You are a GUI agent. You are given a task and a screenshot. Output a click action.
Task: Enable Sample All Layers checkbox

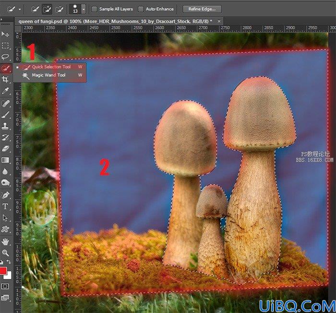94,9
